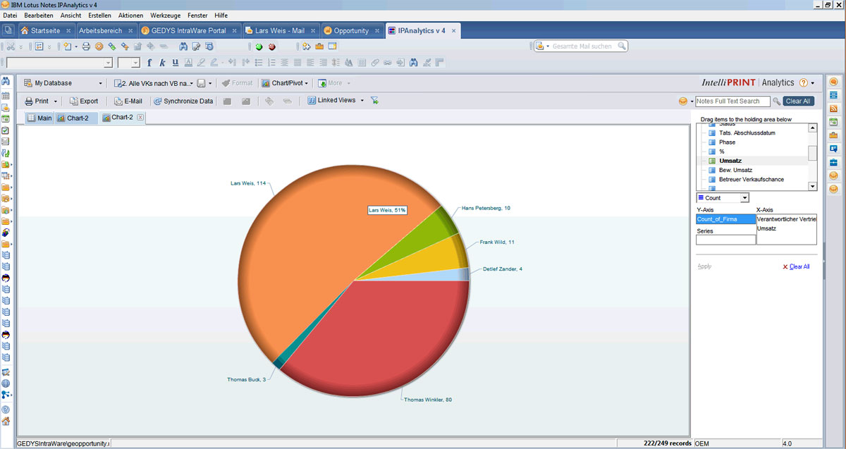Viewport: 846px width, 449px height.
Task: Click the orange help question mark icon
Action: click(x=803, y=82)
